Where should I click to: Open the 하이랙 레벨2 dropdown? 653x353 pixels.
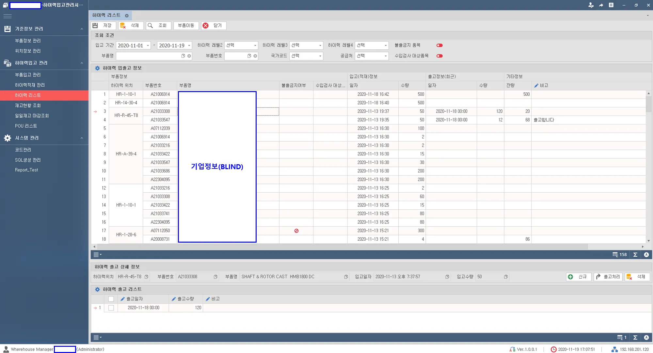[255, 45]
